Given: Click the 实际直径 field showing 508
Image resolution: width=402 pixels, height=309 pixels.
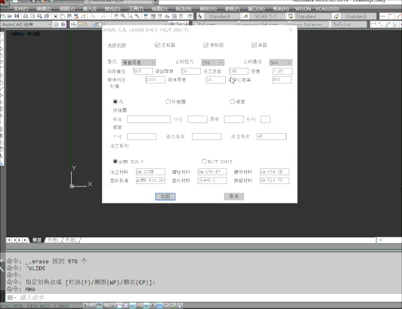Looking at the screenshot, I should pyautogui.click(x=143, y=71).
